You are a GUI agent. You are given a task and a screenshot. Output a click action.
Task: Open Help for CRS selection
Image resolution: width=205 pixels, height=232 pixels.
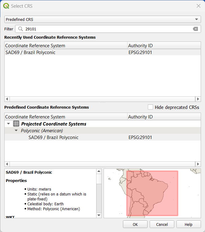188,224
